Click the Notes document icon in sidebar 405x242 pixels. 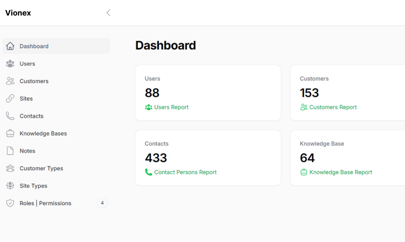pyautogui.click(x=10, y=151)
